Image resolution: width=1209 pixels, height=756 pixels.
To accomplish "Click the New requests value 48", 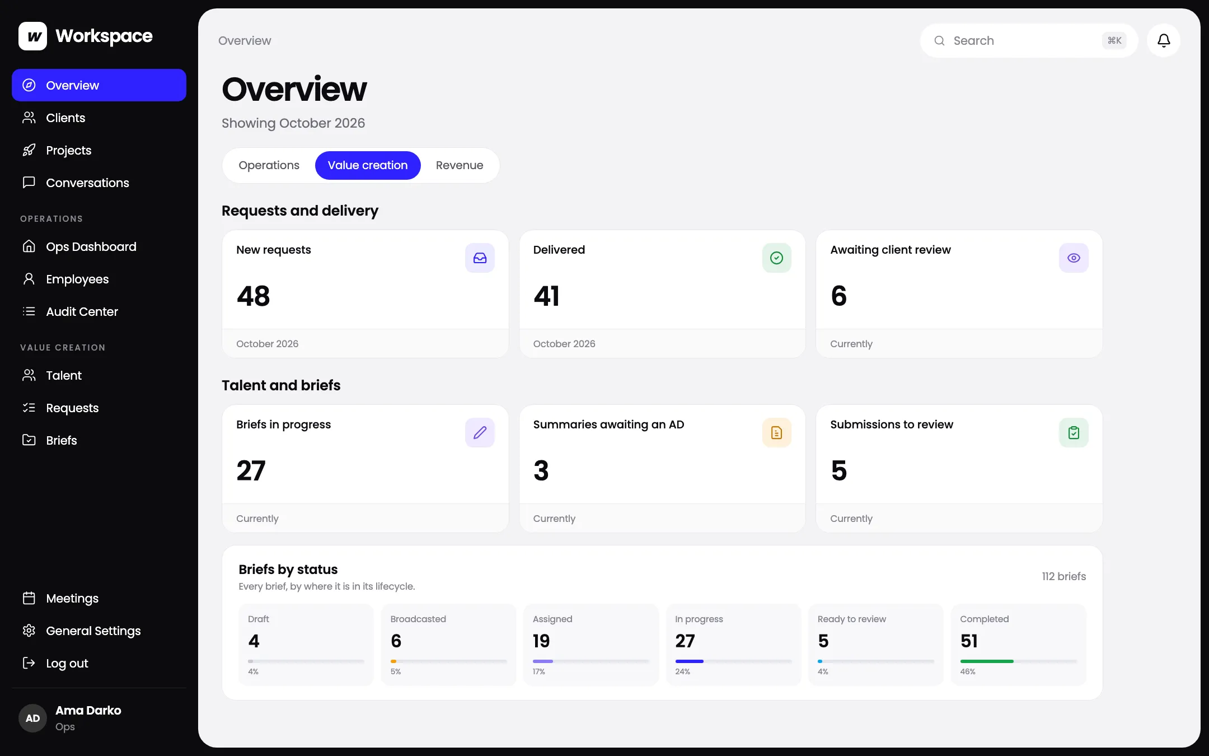I will pos(254,296).
